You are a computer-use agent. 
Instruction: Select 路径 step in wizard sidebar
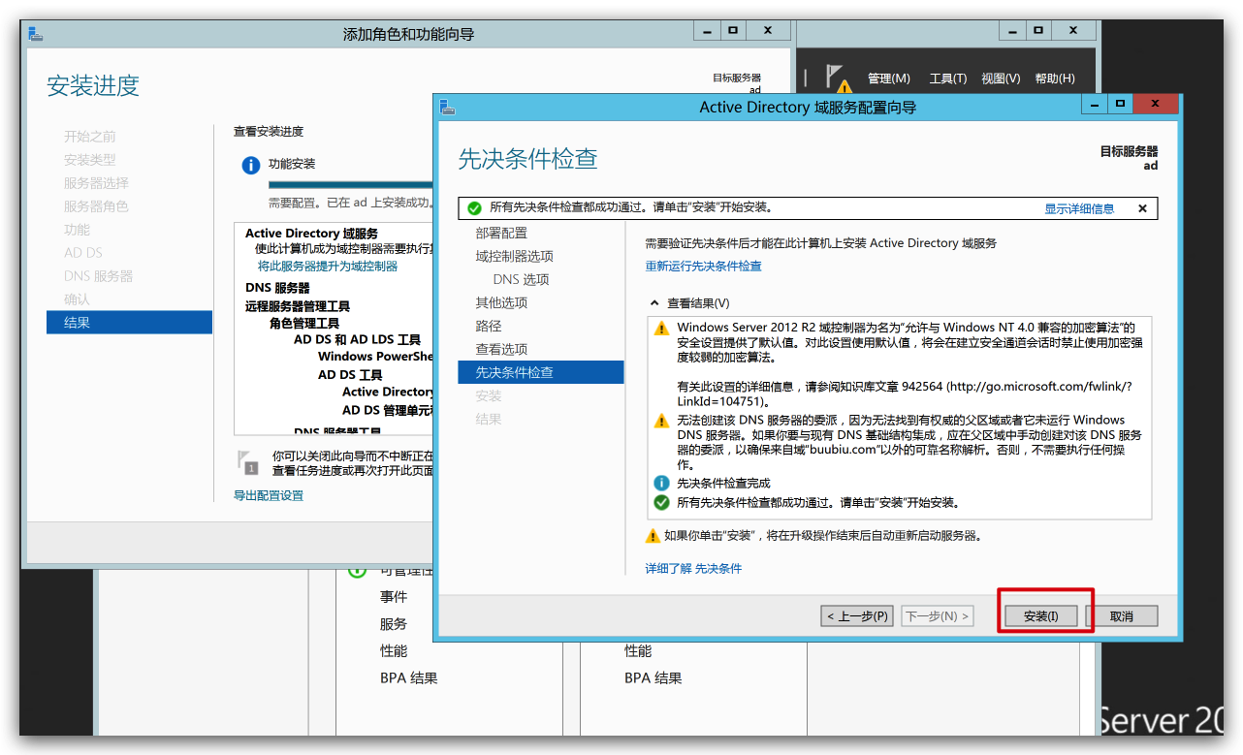point(489,326)
